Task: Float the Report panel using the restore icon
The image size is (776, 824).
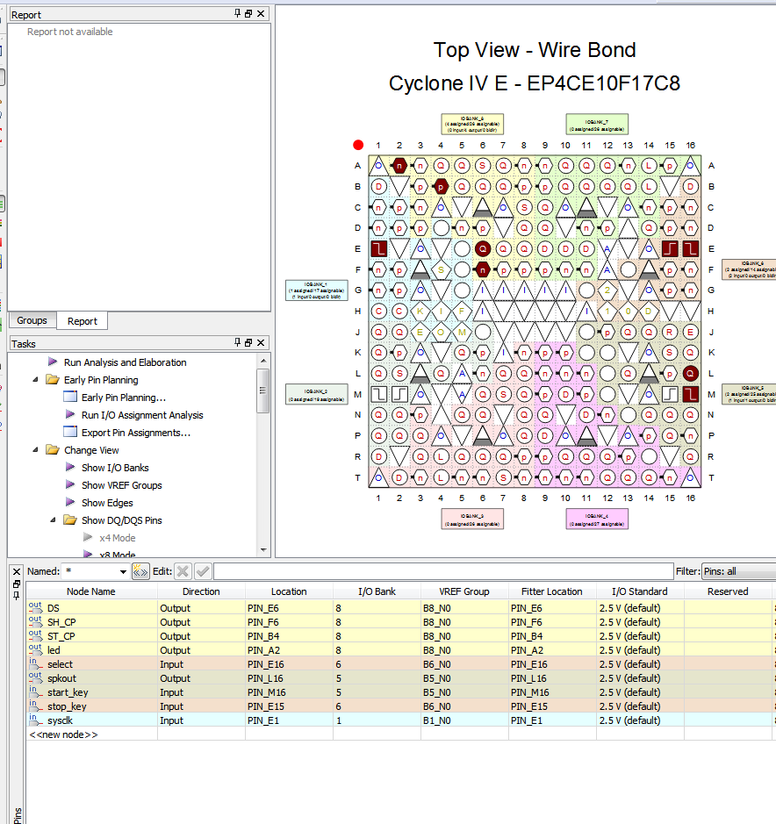Action: pos(248,14)
